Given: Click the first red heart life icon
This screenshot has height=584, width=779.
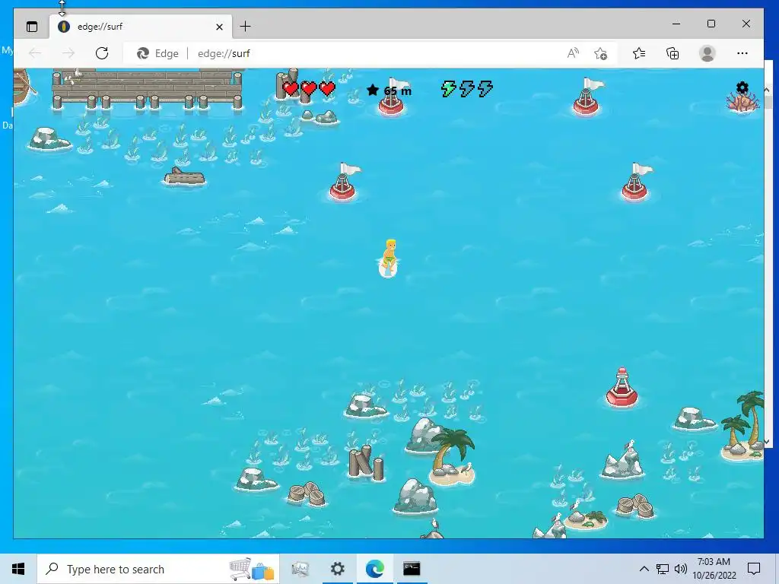Looking at the screenshot, I should 291,89.
